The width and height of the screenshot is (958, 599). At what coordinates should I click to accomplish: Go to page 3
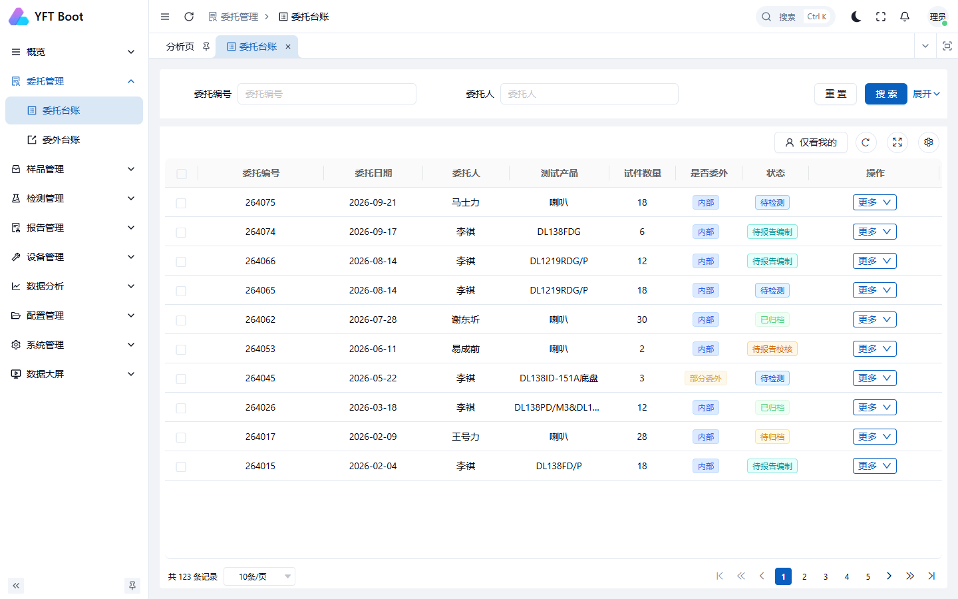click(826, 576)
